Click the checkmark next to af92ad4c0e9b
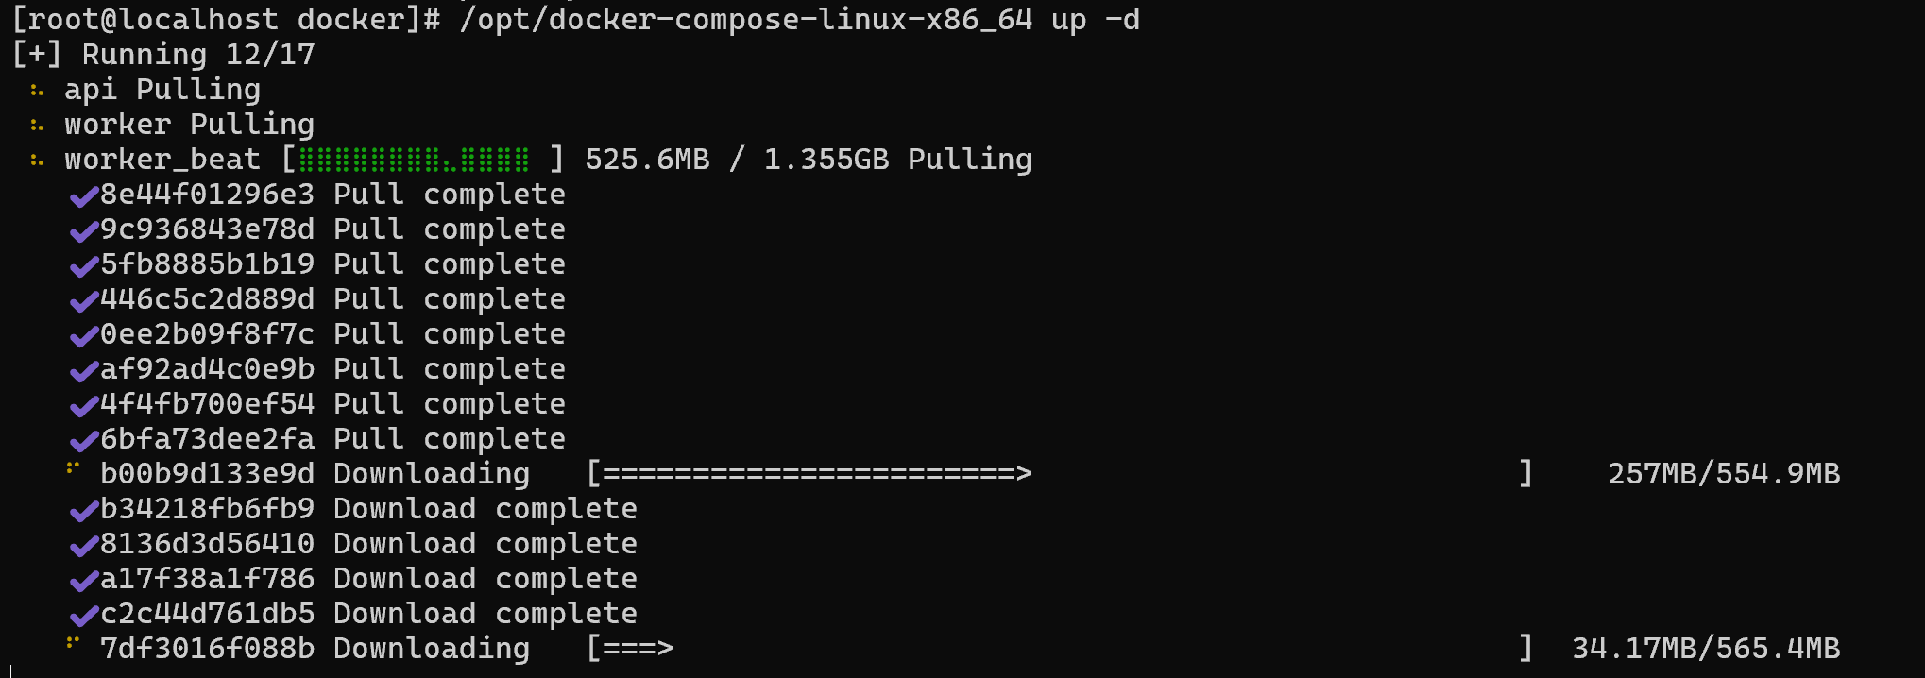The width and height of the screenshot is (1925, 678). tap(84, 371)
